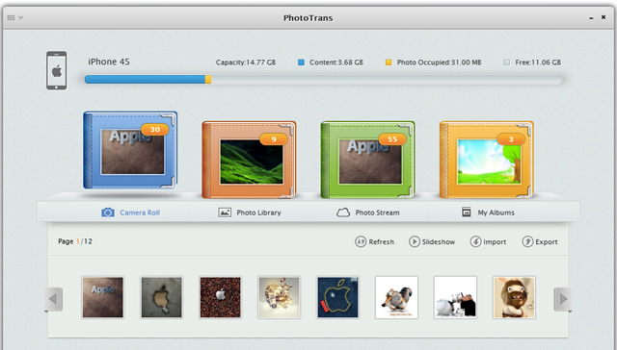This screenshot has width=617, height=350.
Task: Click the iPhone 4S device icon
Action: click(x=57, y=70)
